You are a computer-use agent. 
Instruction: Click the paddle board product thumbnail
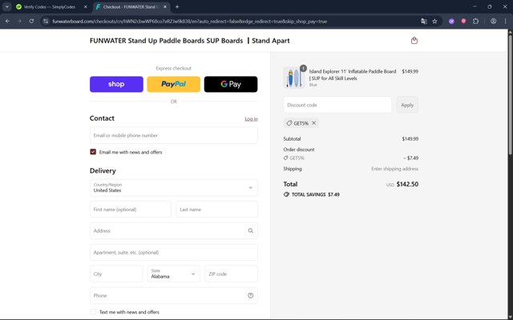[x=294, y=78]
